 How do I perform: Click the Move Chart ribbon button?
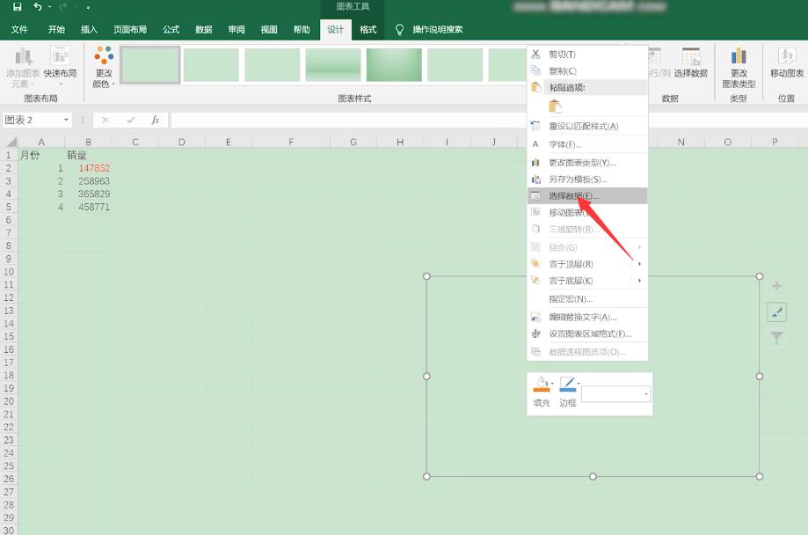pos(787,63)
